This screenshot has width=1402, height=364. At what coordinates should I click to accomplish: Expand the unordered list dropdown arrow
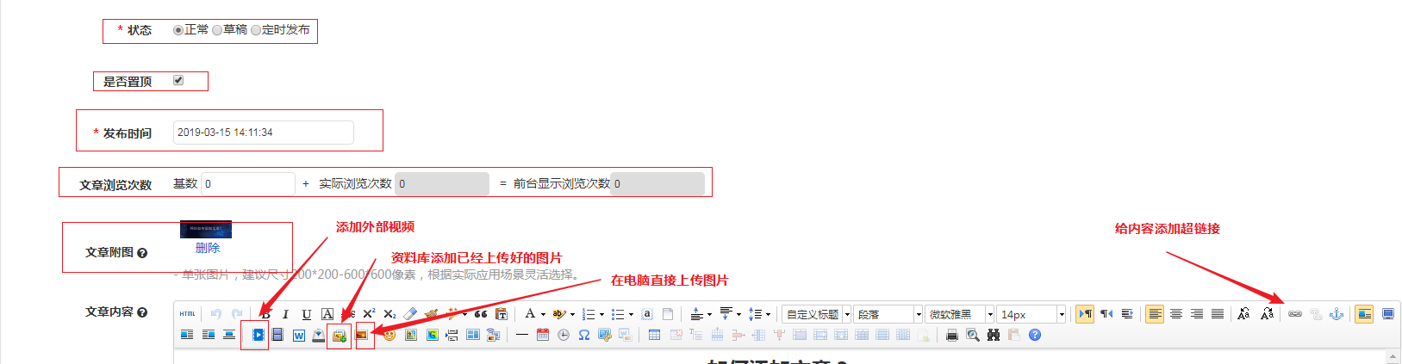pyautogui.click(x=631, y=314)
